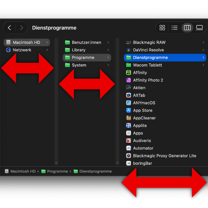Click the Wacom Tablett folder icon
Screen dimensions: 208x208
129,65
